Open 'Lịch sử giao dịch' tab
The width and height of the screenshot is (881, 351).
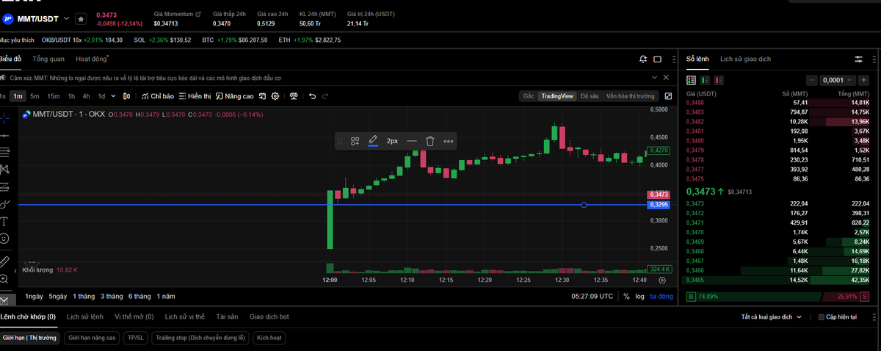pyautogui.click(x=746, y=59)
